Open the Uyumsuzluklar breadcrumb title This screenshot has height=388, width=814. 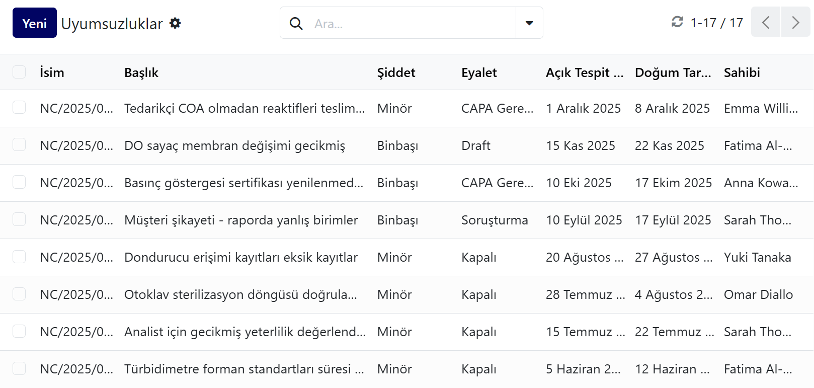point(112,24)
